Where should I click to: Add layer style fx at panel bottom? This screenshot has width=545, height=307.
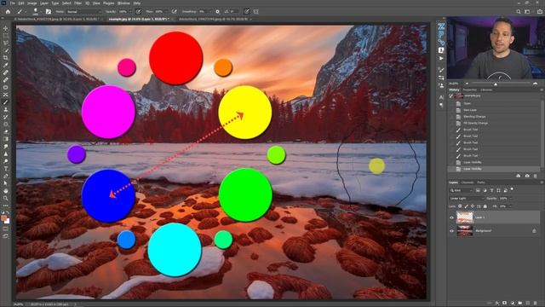click(x=497, y=304)
